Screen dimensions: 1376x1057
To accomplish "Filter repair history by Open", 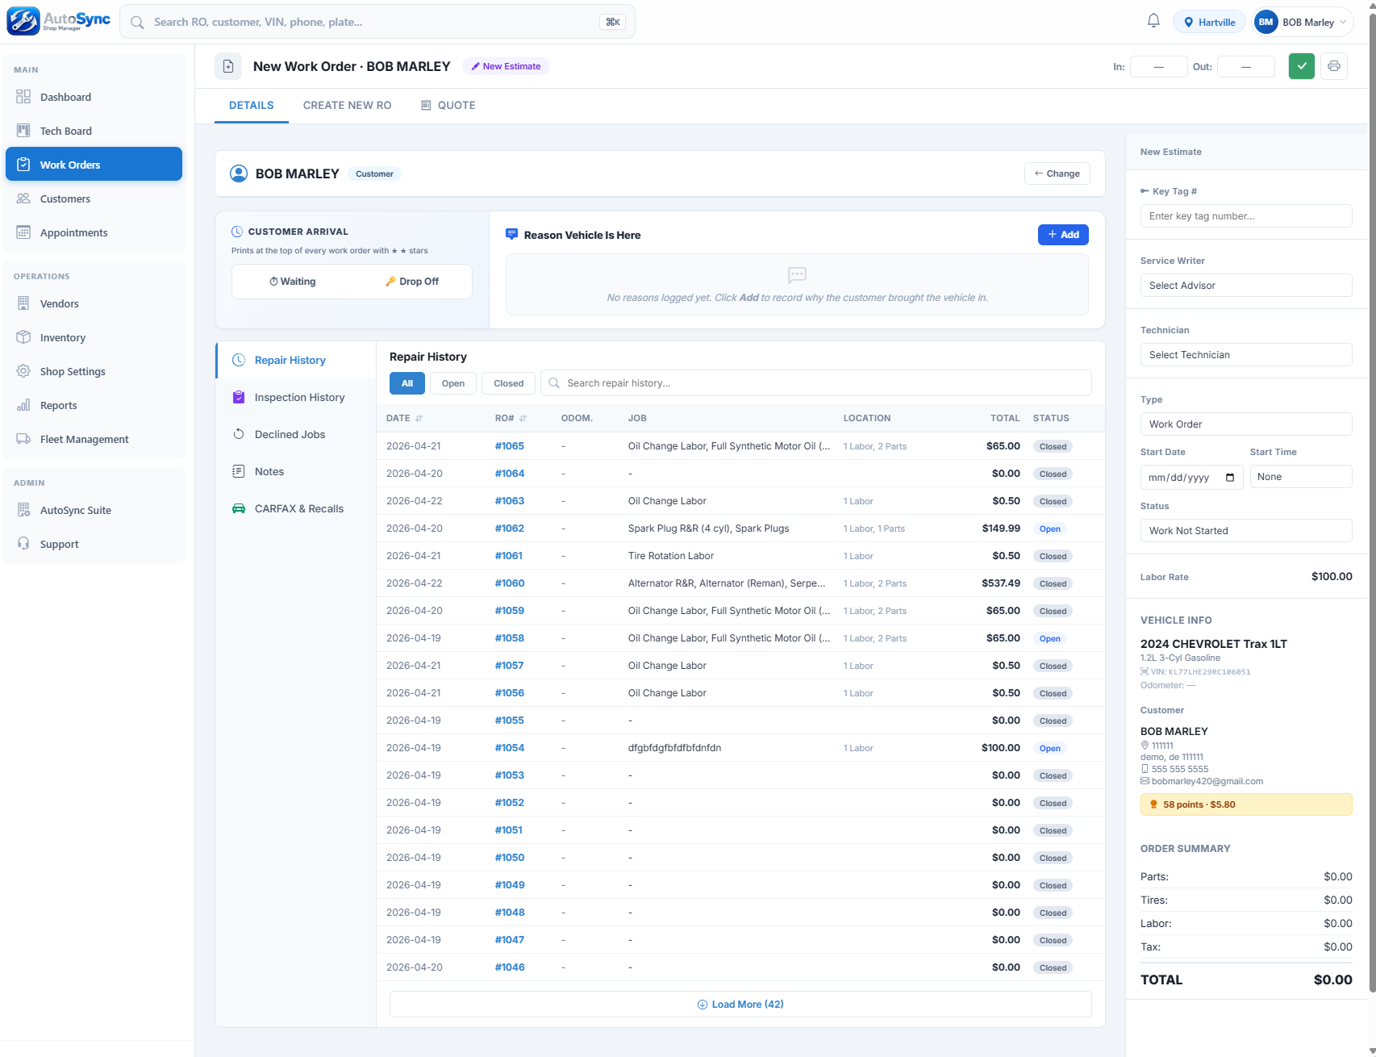I will [453, 383].
